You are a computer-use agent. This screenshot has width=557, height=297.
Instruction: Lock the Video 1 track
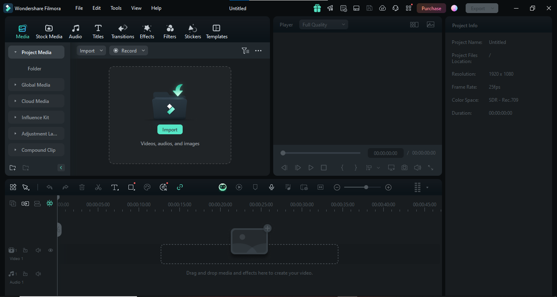[x=25, y=250]
